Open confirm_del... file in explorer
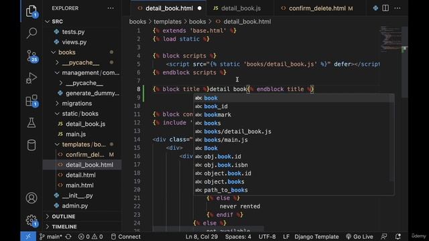The width and height of the screenshot is (429, 241). pos(85,155)
